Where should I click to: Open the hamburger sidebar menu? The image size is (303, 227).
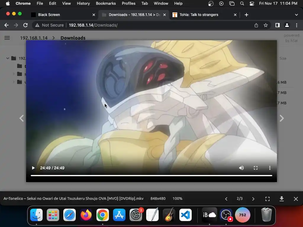click(x=7, y=38)
